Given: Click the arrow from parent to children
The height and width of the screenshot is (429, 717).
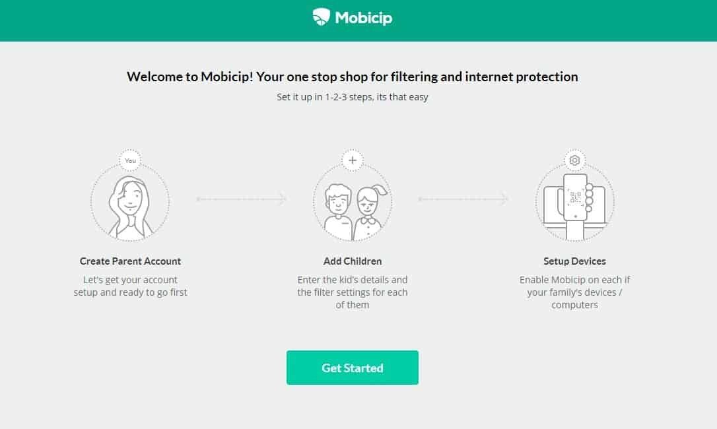Looking at the screenshot, I should (x=241, y=199).
